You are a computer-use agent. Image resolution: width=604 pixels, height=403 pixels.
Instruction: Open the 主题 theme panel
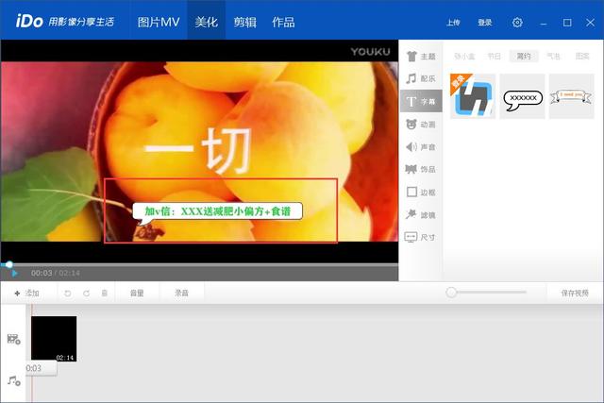click(420, 57)
